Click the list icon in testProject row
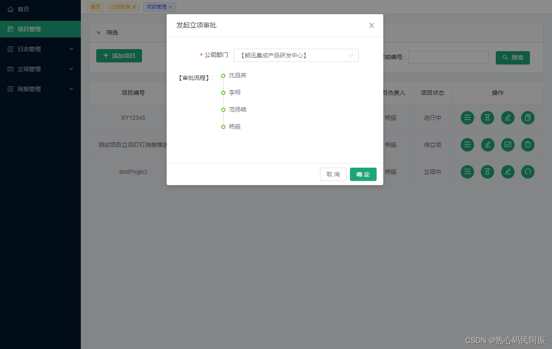 [x=467, y=172]
